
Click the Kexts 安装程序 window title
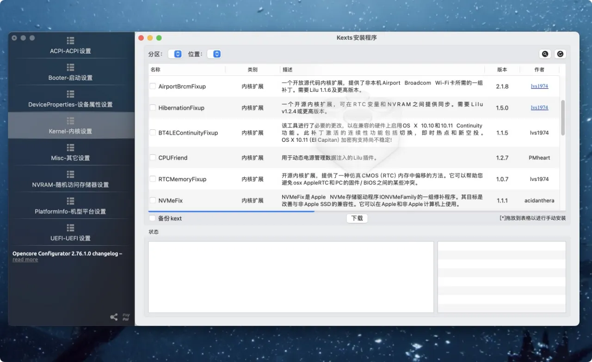(x=357, y=37)
